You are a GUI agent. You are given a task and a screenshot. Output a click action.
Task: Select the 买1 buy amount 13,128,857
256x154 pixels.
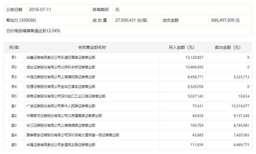pos(194,57)
